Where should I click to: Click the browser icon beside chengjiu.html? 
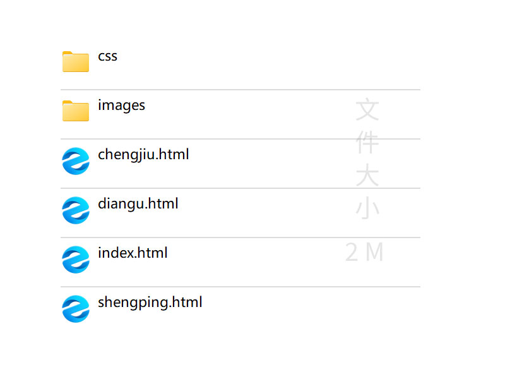click(76, 161)
